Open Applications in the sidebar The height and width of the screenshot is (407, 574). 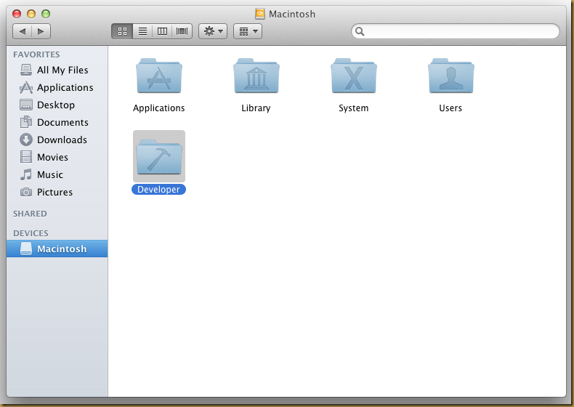pos(57,87)
